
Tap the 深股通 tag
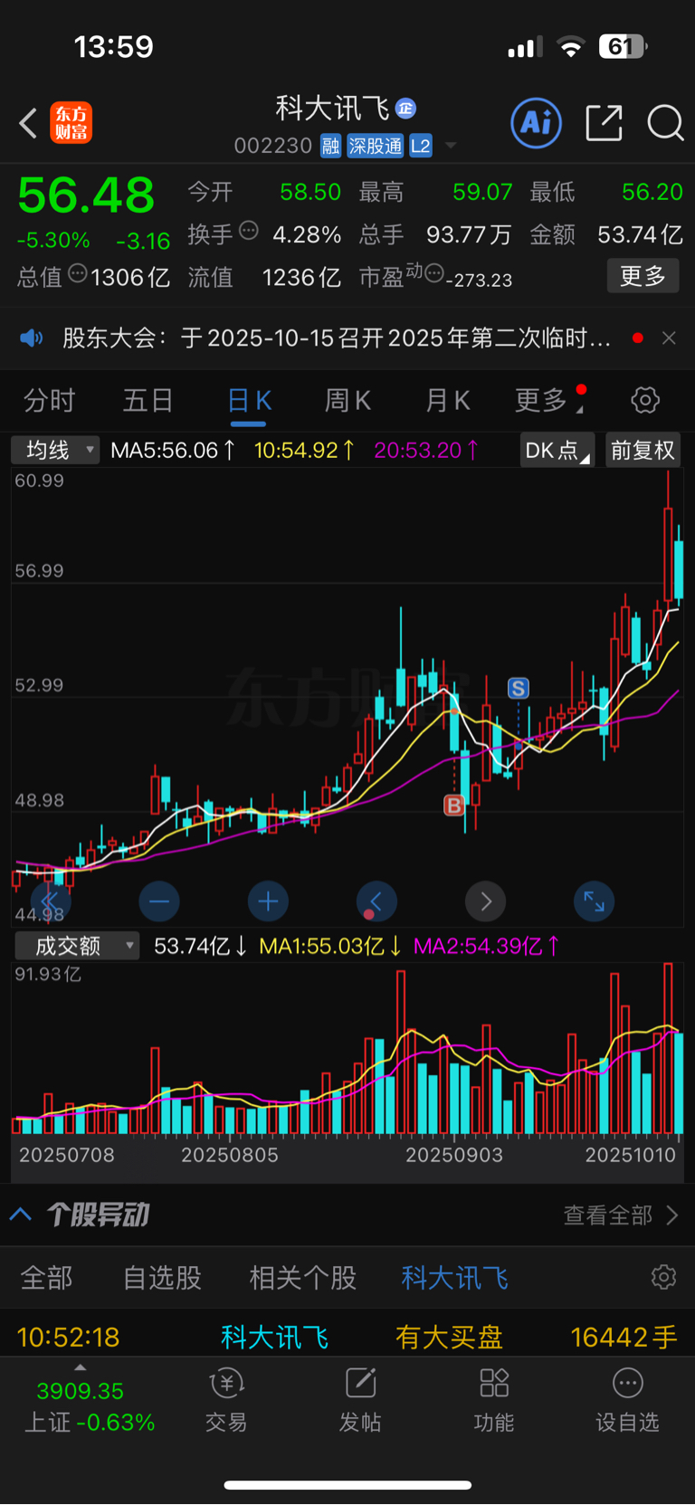point(375,147)
